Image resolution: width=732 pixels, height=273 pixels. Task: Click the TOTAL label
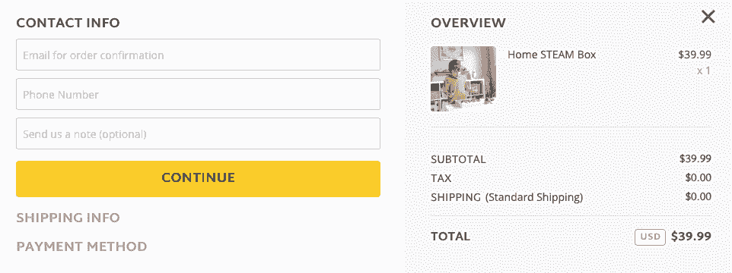point(450,237)
